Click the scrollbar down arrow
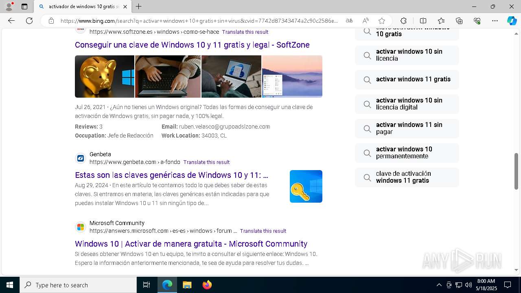Viewport: 521px width, 293px height. tap(516, 270)
